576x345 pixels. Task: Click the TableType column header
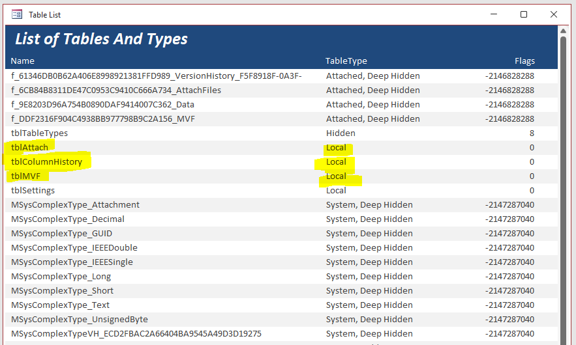click(x=346, y=61)
